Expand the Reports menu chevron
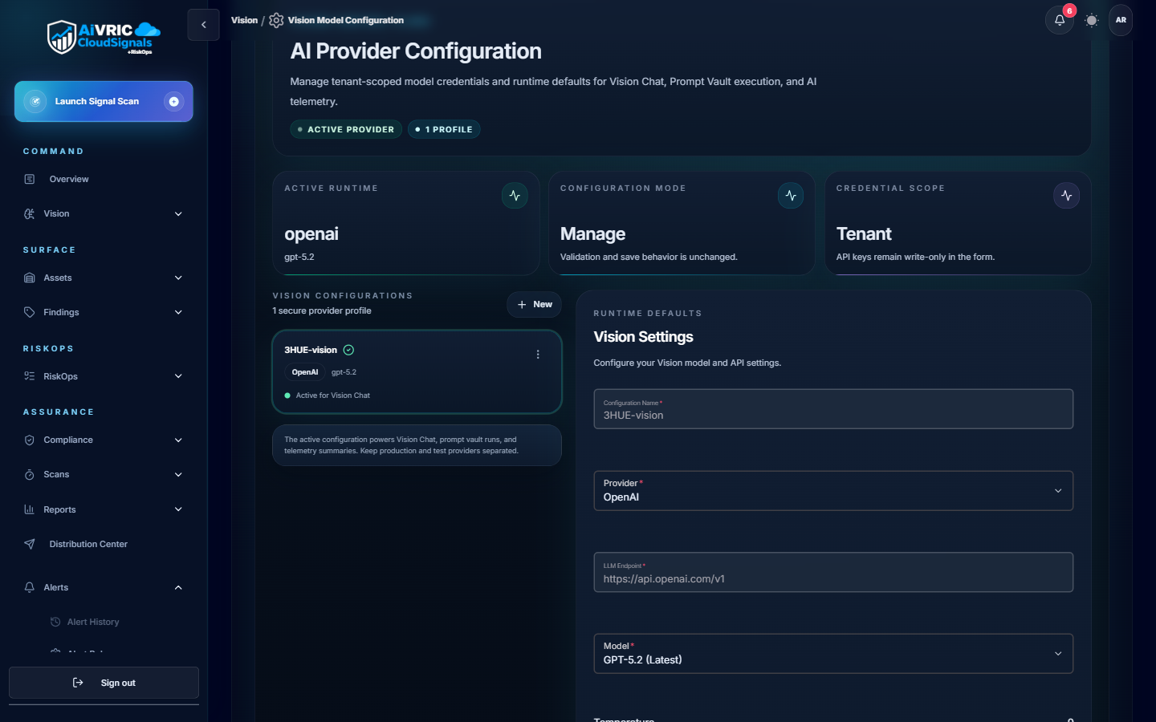 (x=178, y=509)
